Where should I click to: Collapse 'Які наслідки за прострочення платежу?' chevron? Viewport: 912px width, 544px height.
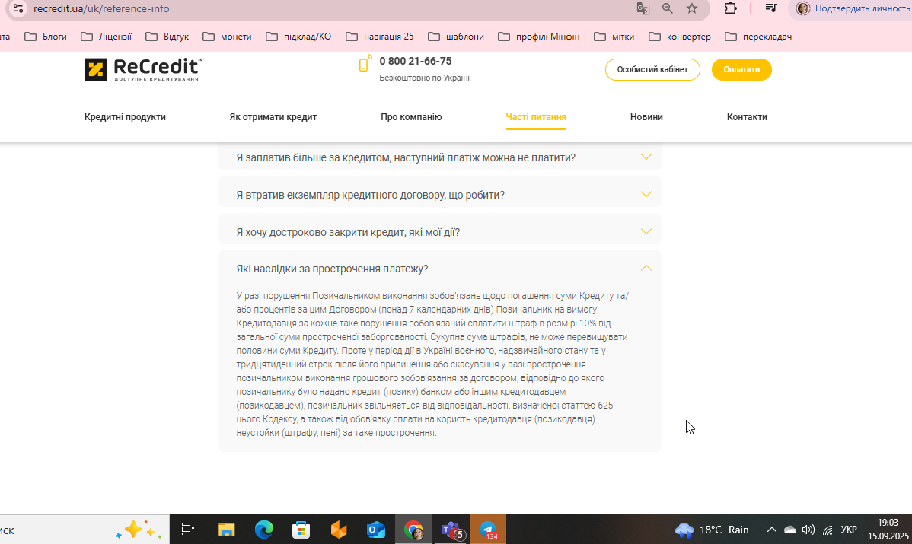(x=646, y=268)
